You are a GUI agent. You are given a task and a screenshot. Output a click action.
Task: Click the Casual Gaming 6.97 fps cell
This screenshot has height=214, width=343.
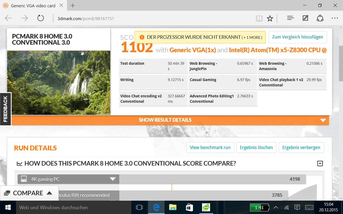223,82
